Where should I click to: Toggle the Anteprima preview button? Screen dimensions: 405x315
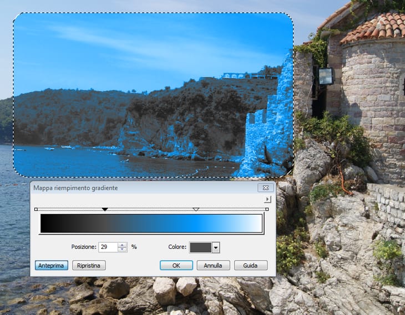[52, 266]
